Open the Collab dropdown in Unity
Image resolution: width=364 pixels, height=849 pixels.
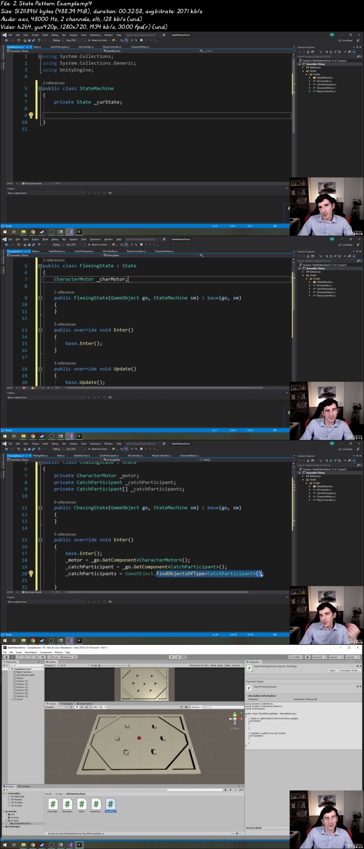[296, 657]
